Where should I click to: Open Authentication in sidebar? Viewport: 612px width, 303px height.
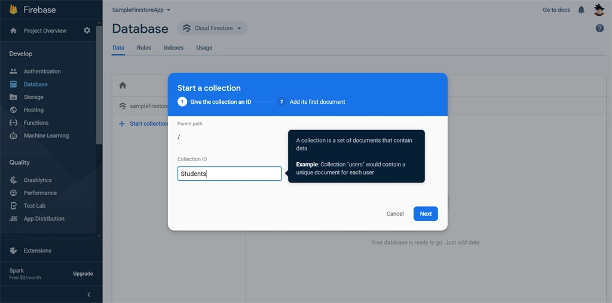(42, 71)
